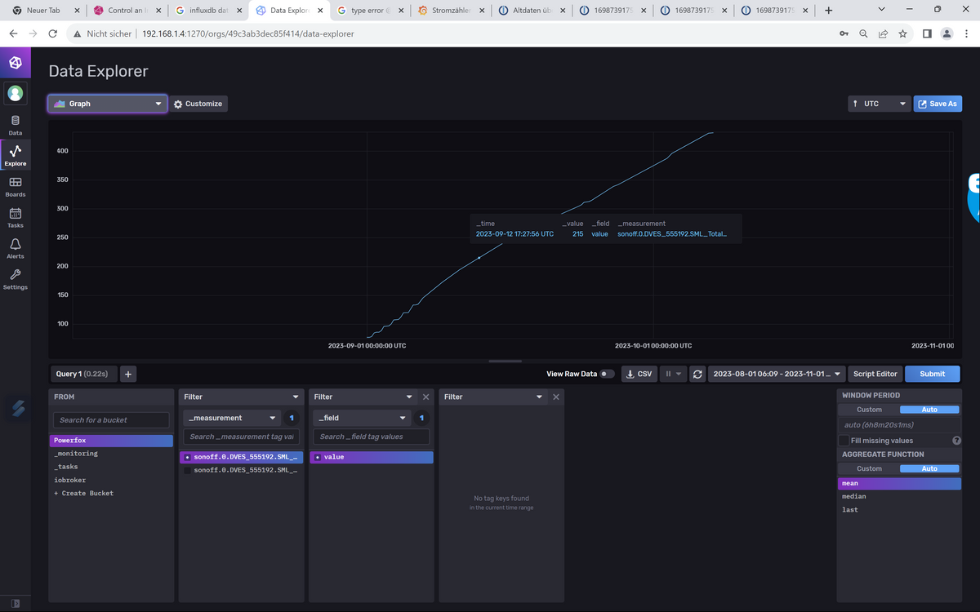Click the Customize button
The height and width of the screenshot is (612, 980).
[198, 104]
